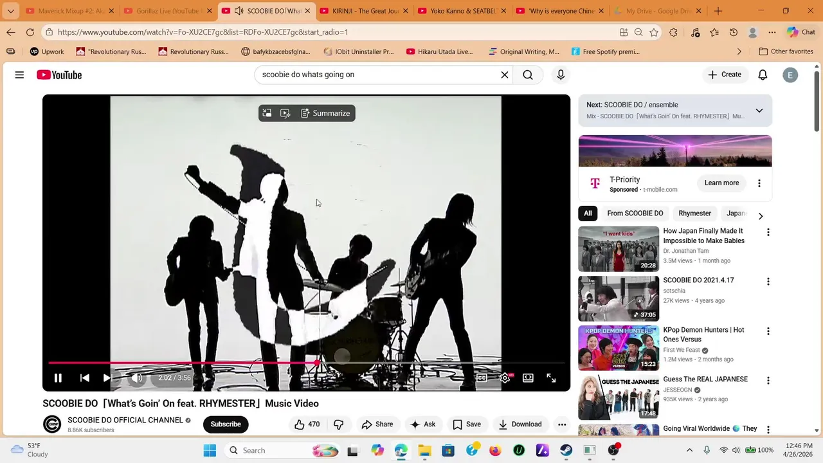Open SCOOBIE DO OFFICIAL CHANNEL avatar
The height and width of the screenshot is (463, 823).
(x=52, y=424)
